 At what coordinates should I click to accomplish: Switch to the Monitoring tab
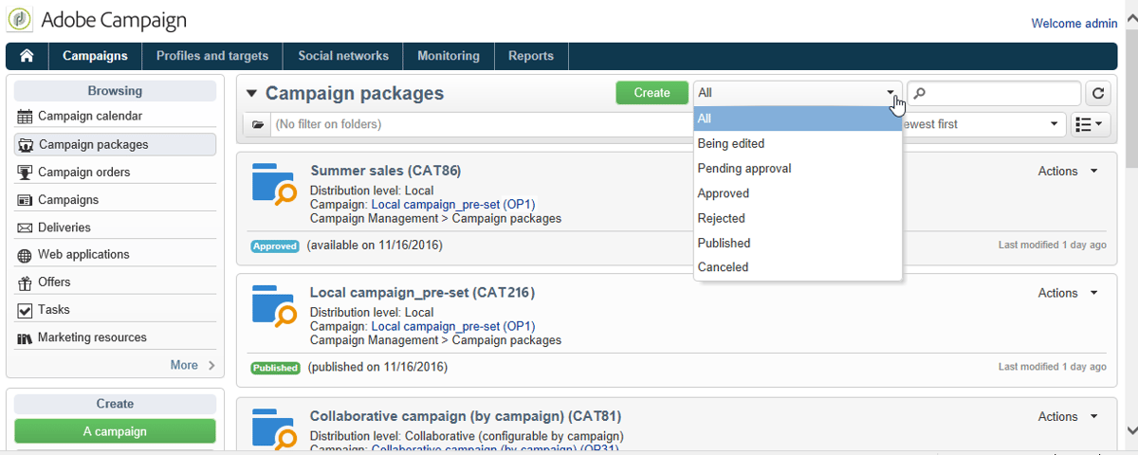click(x=449, y=56)
